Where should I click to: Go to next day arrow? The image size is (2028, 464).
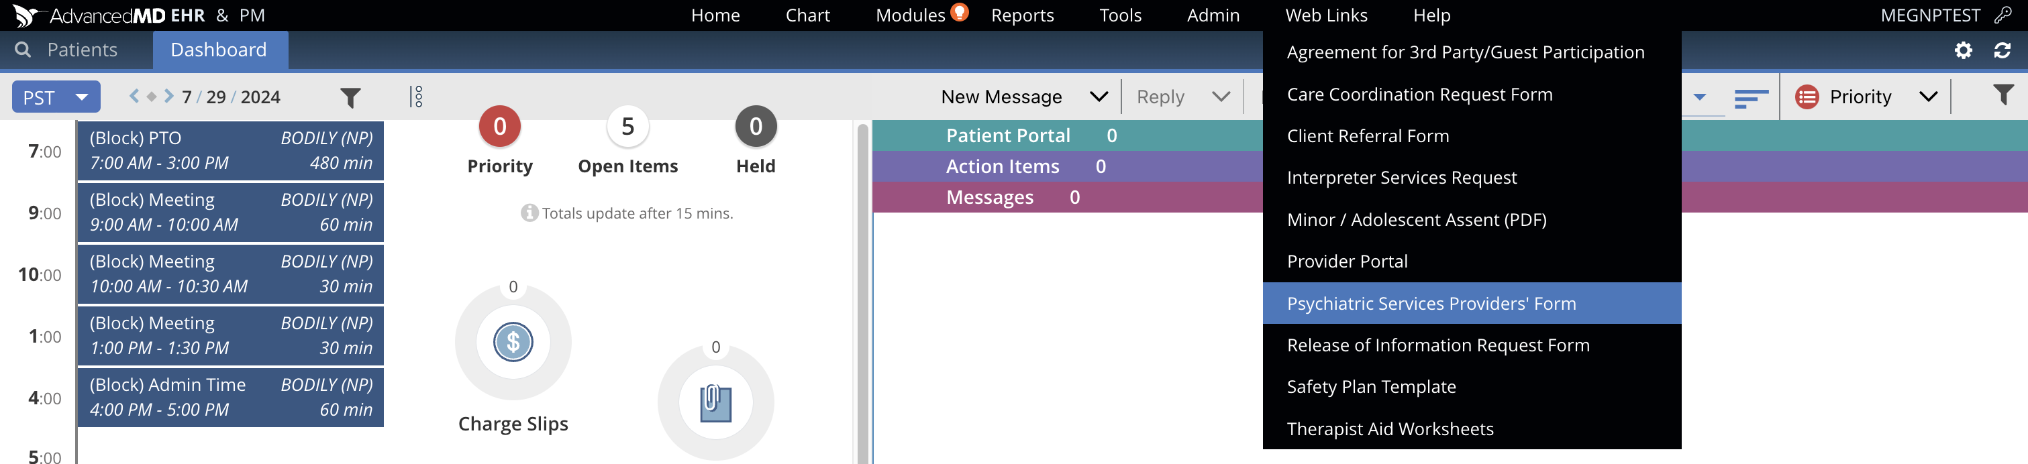pos(168,96)
